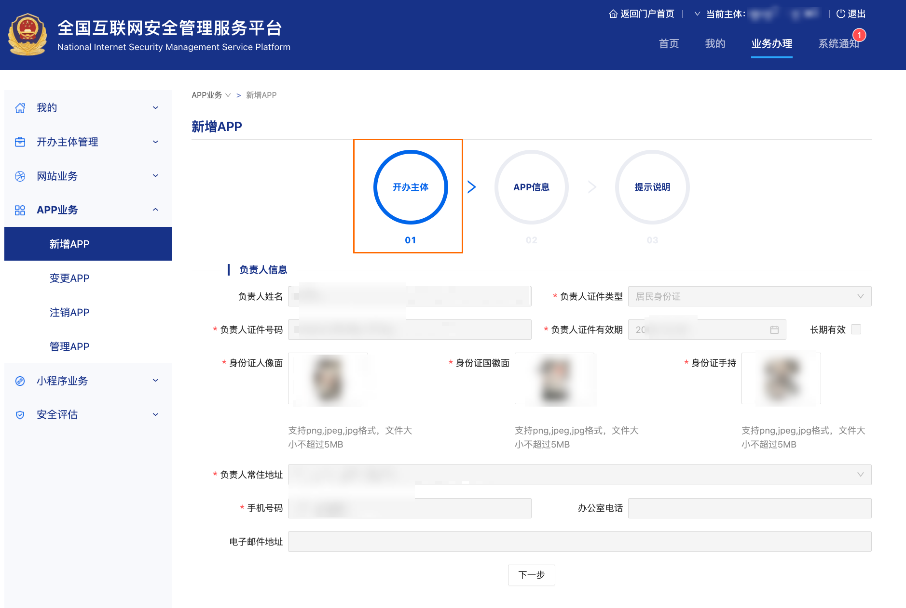This screenshot has height=608, width=906.
Task: Click the house icon beside 我的 menu
Action: 20,107
